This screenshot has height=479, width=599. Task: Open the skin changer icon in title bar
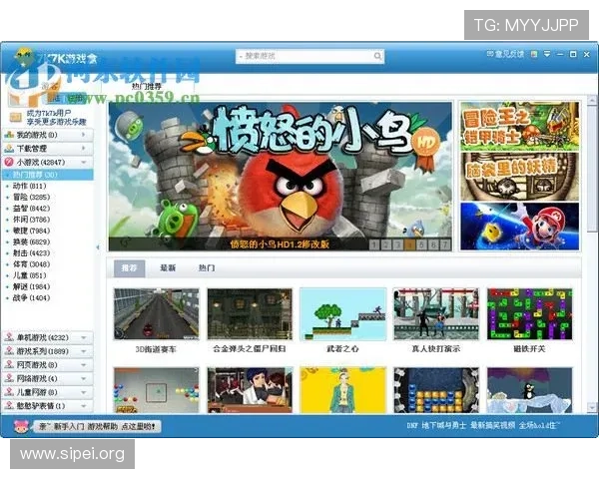tap(534, 54)
